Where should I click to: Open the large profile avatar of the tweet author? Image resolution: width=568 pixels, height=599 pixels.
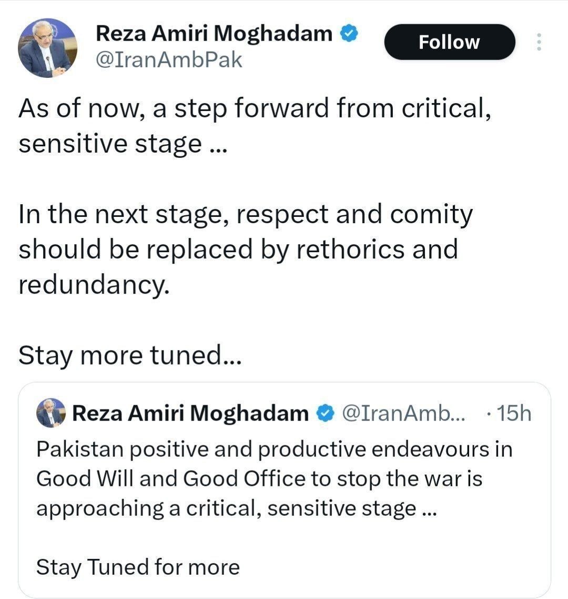[47, 48]
